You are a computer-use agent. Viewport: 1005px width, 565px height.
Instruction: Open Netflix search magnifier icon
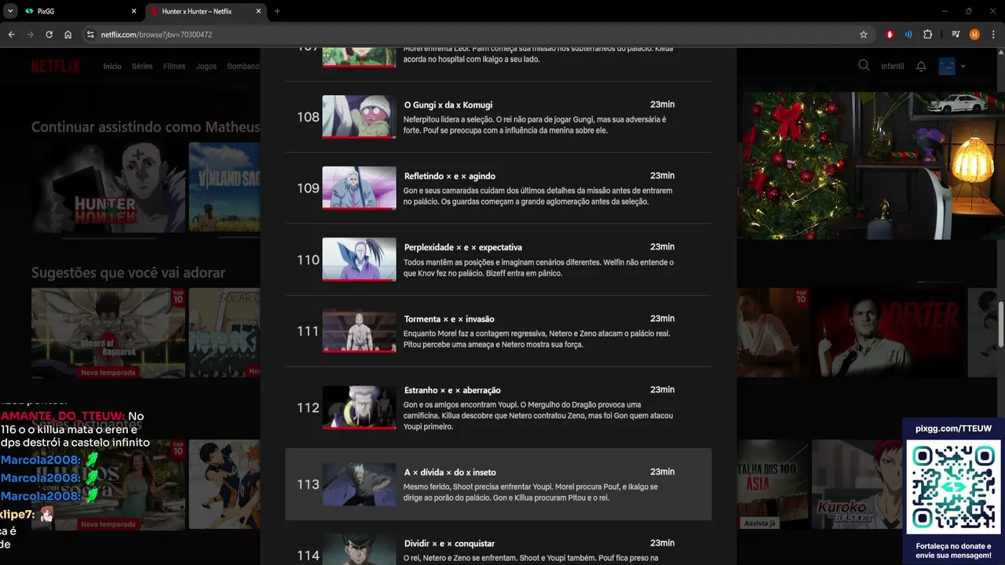tap(864, 66)
